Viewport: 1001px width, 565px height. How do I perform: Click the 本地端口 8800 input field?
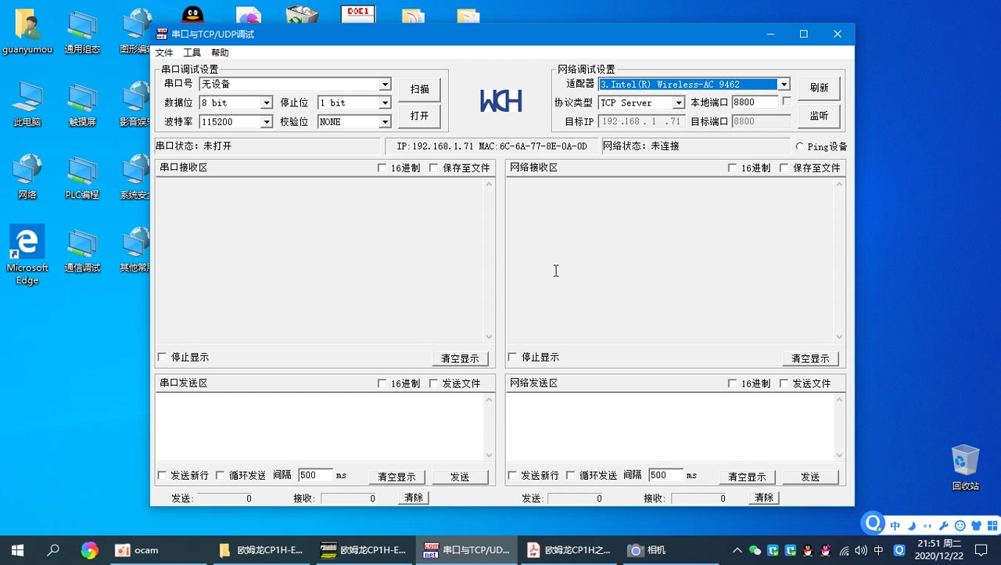(x=755, y=102)
